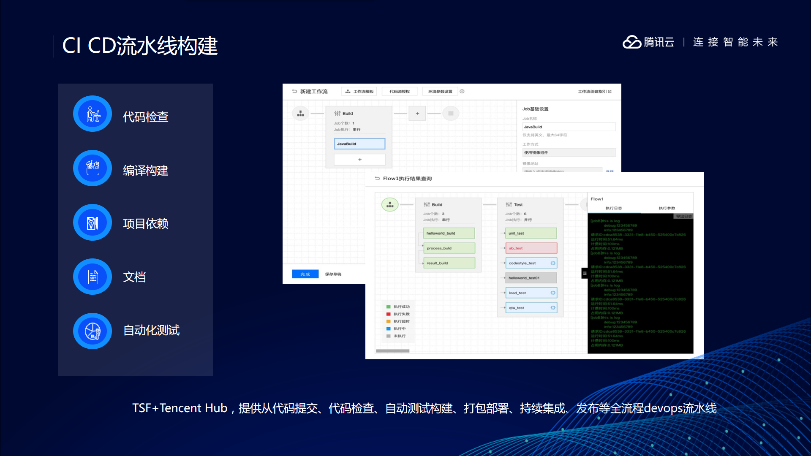Select the process_buld job

449,248
